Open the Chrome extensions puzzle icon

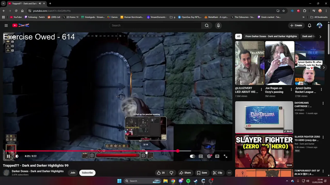coord(305,11)
